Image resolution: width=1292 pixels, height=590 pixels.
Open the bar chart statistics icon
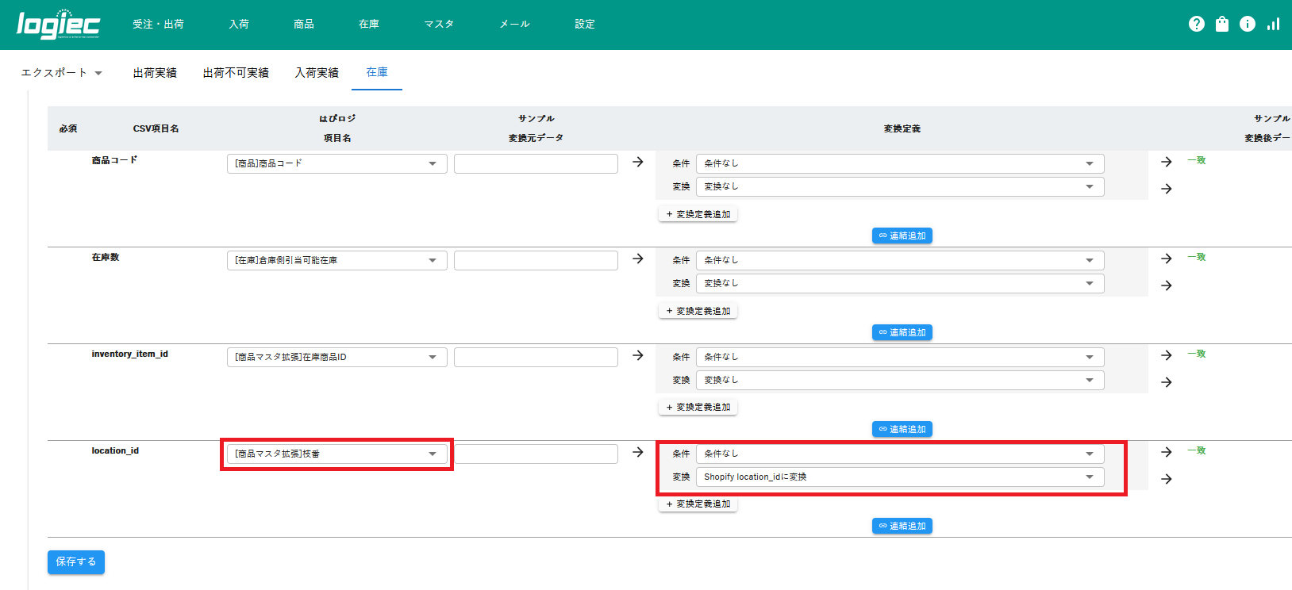(x=1273, y=24)
